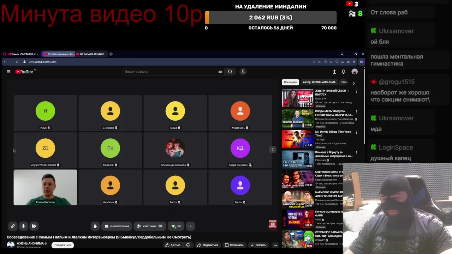Open options menu for ЖДУЛИ НОВЫЙ СЕЗОН video

point(356,91)
